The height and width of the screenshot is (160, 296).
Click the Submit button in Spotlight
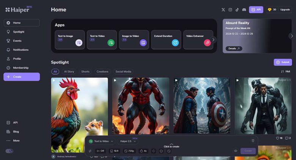283,62
